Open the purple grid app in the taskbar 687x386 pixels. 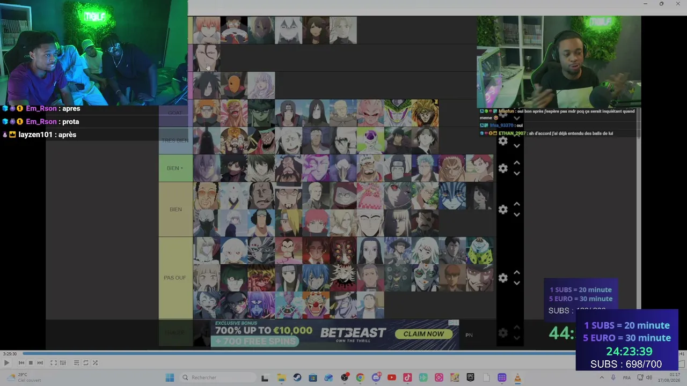coord(502,377)
